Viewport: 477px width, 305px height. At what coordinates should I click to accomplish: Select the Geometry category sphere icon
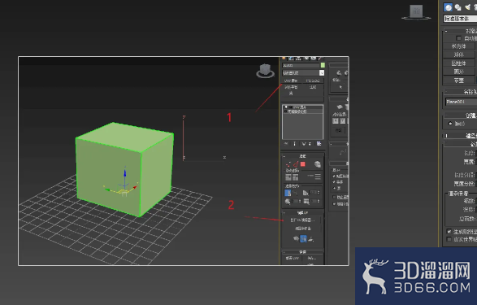[x=448, y=7]
